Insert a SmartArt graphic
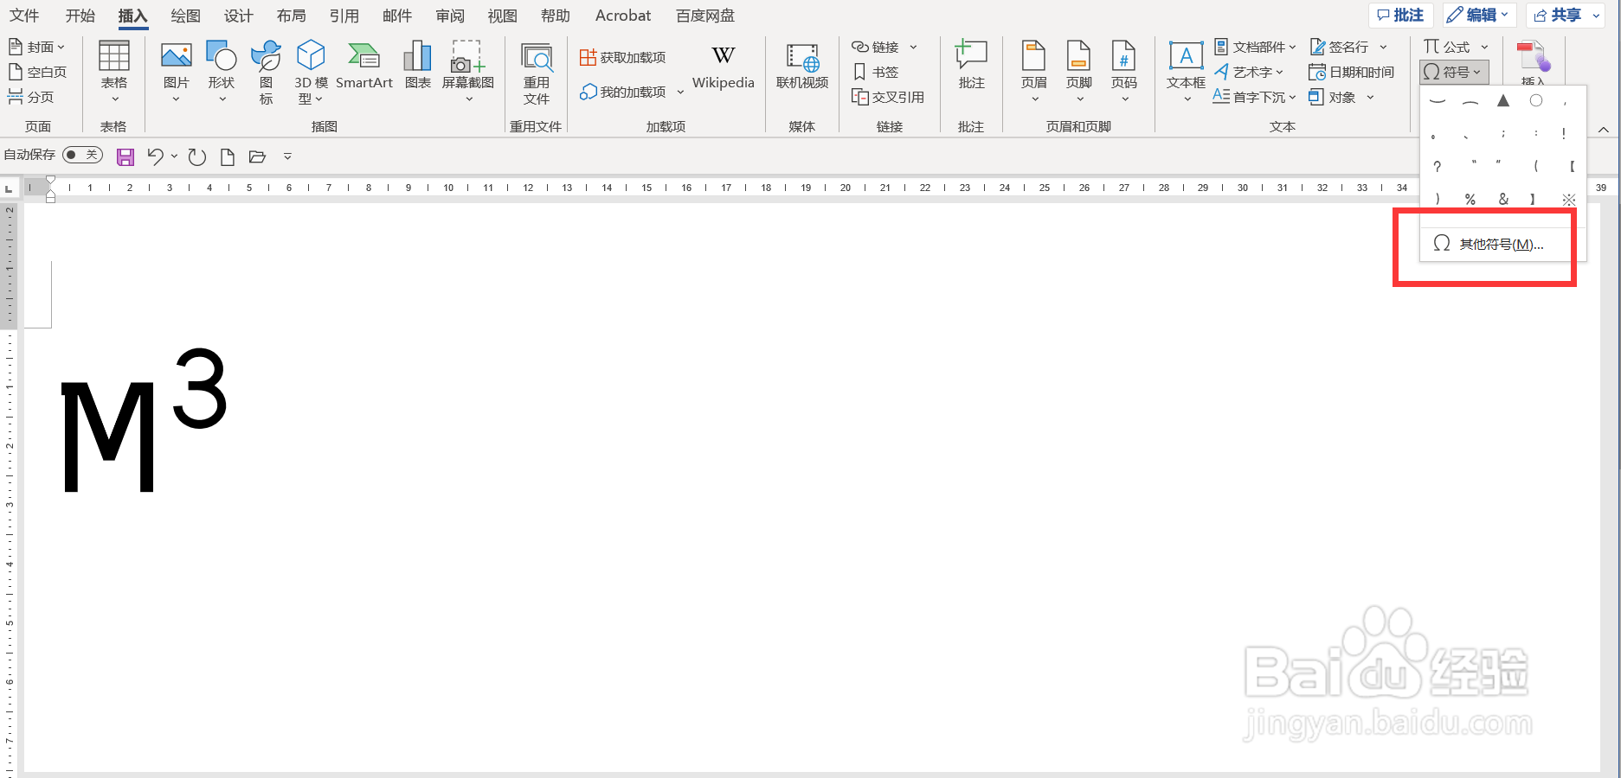1621x778 pixels. pos(364,65)
